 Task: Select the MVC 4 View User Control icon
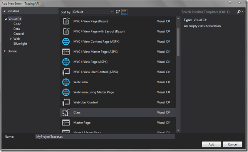click(66, 72)
